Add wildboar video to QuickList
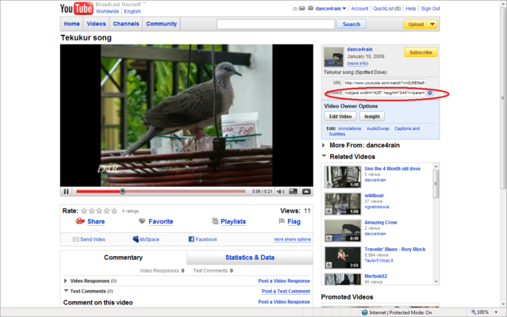This screenshot has width=507, height=317. pos(328,212)
